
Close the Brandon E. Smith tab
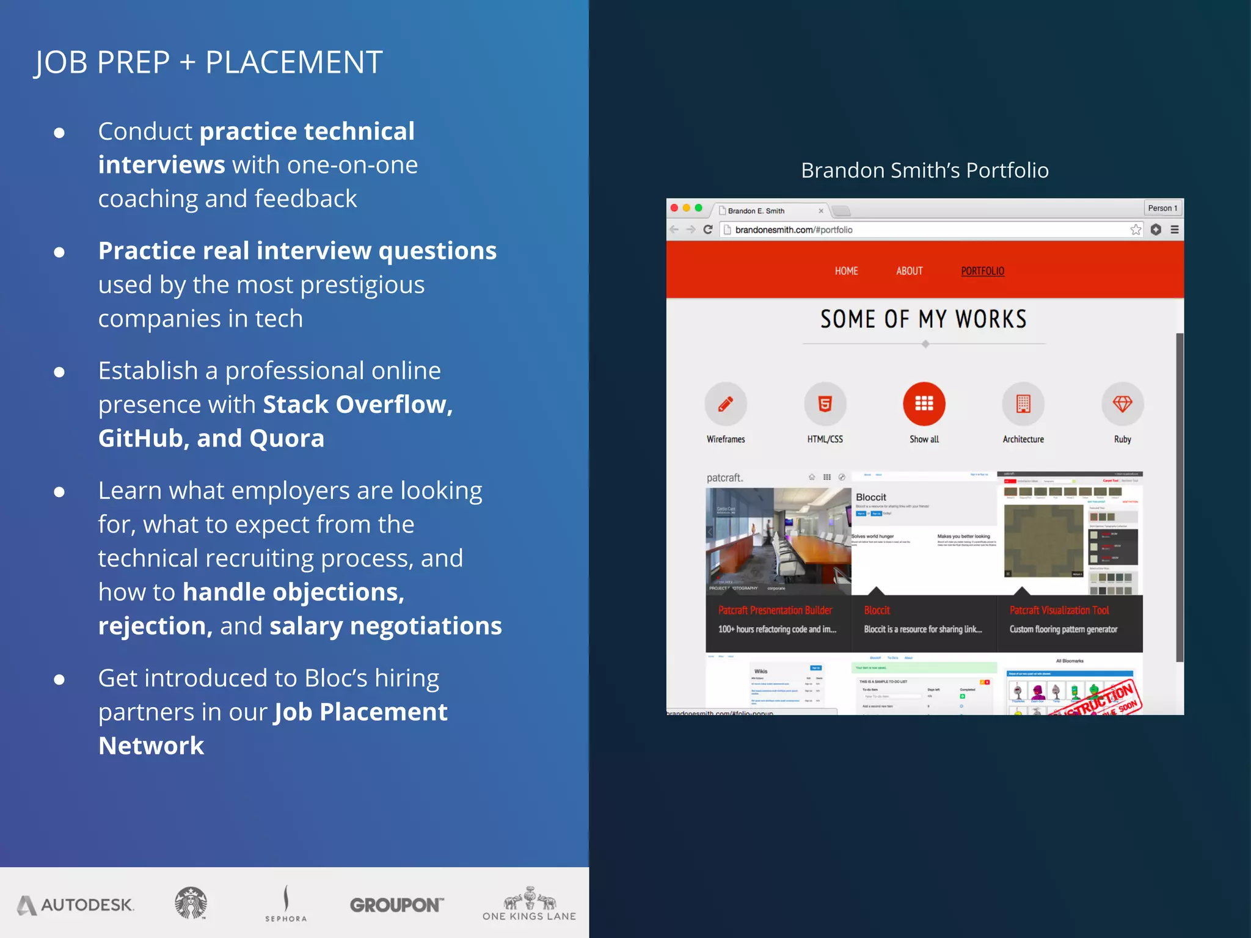821,211
